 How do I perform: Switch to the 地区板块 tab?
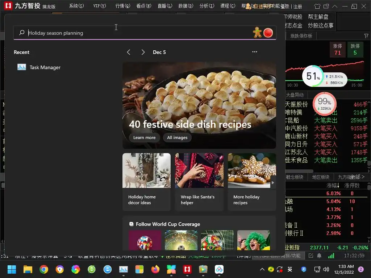[321, 177]
